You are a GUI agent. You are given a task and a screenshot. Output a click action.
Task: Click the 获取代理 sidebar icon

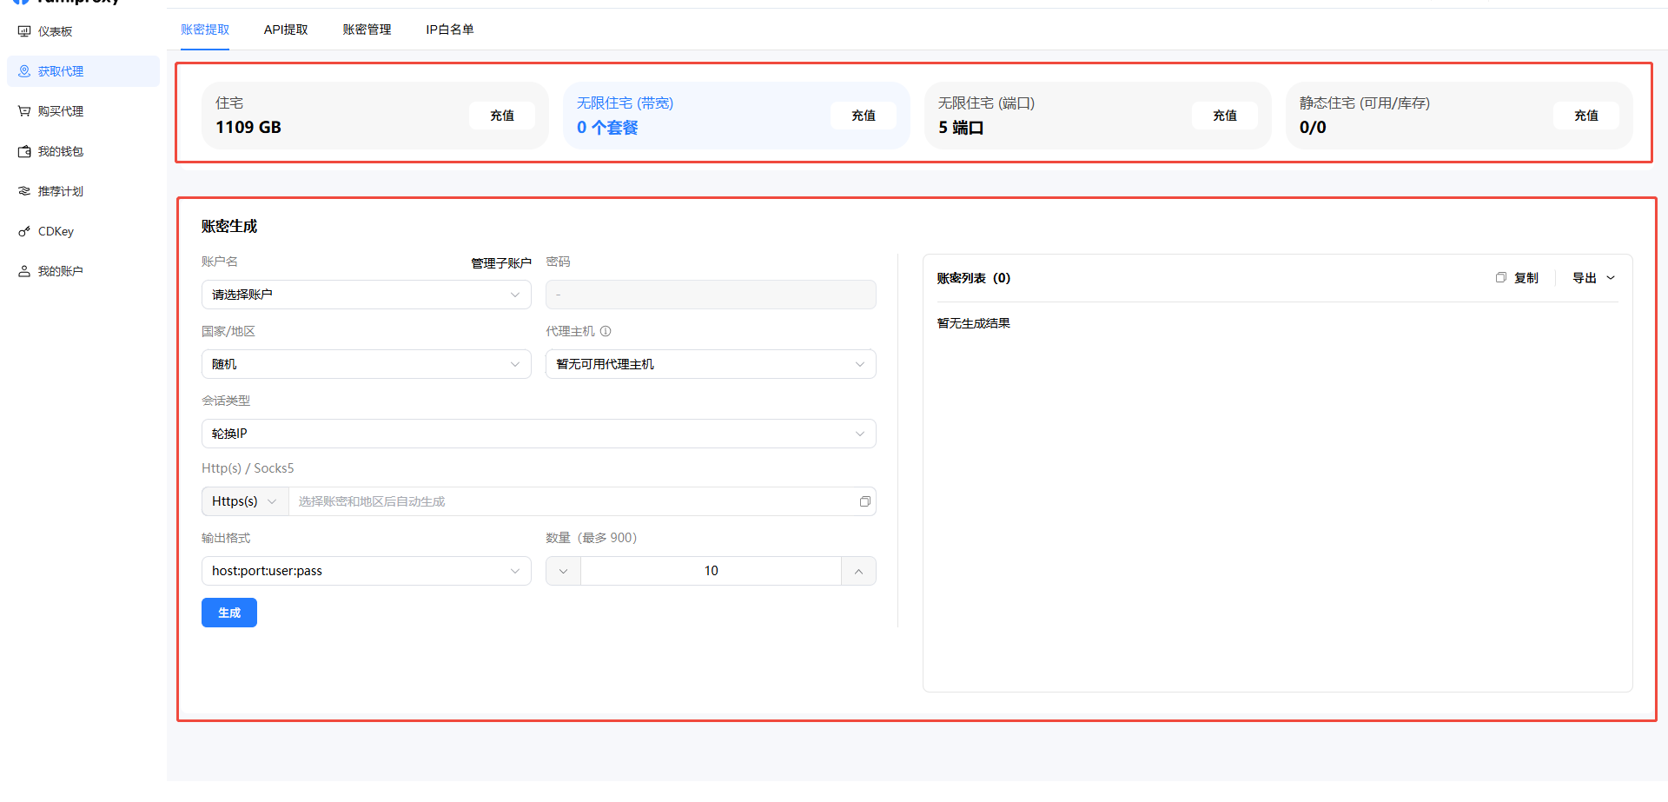[24, 71]
